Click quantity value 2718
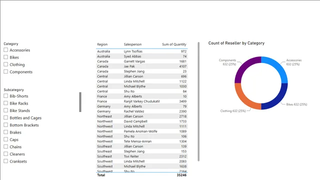This screenshot has width=320, height=180. (183, 116)
